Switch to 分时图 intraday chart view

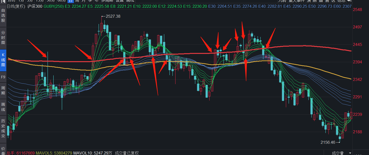click(3, 38)
